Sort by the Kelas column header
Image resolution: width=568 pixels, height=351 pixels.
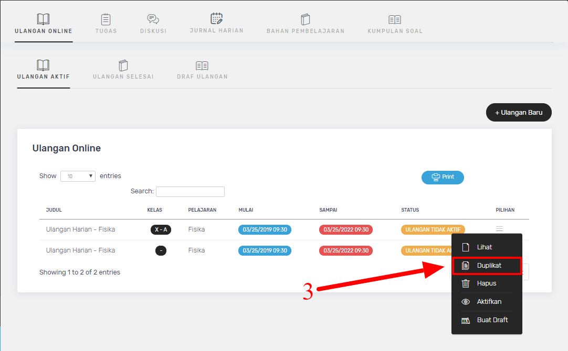tap(155, 210)
